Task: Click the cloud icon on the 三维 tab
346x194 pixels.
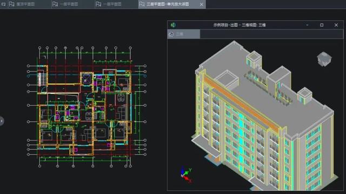Action: tap(171, 34)
